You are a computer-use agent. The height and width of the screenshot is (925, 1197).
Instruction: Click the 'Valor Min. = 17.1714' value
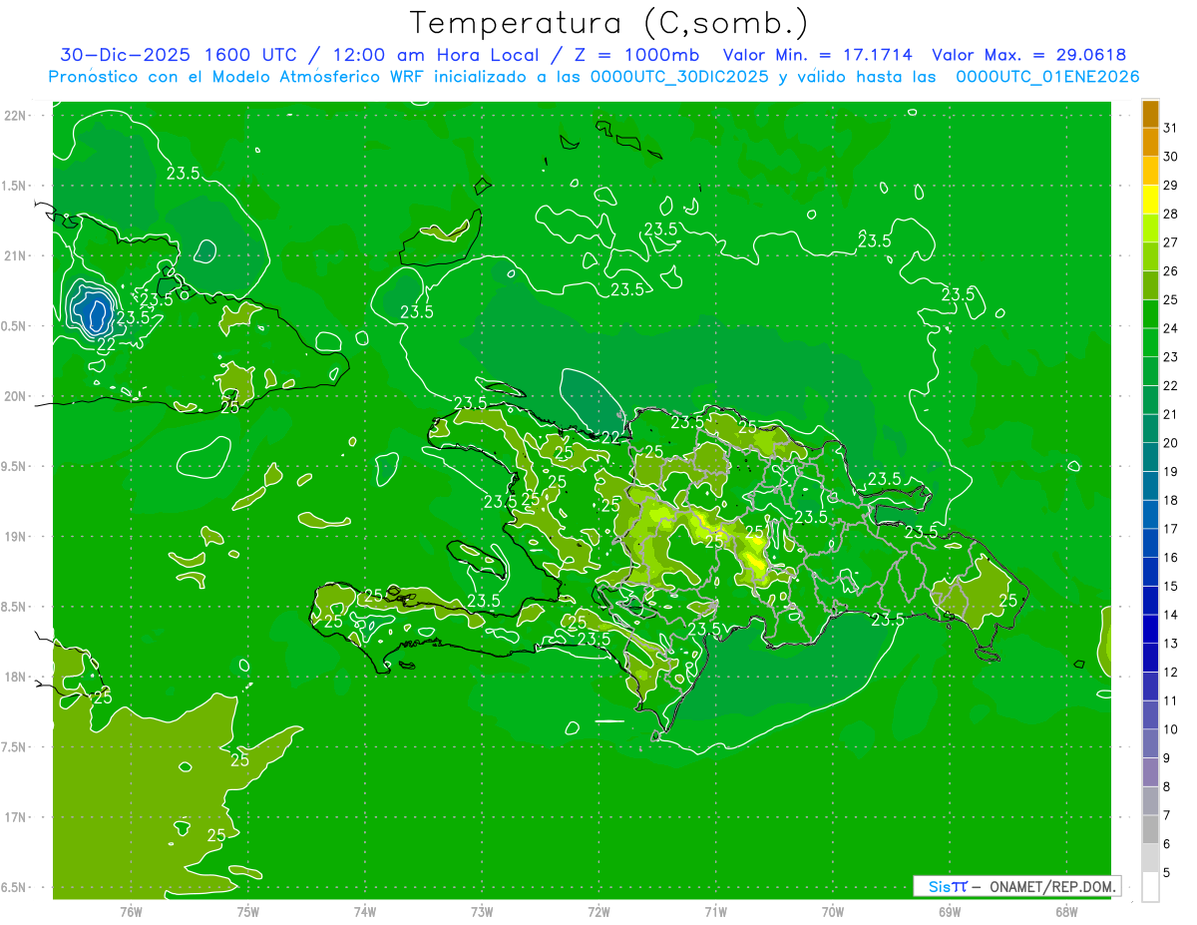pos(817,55)
